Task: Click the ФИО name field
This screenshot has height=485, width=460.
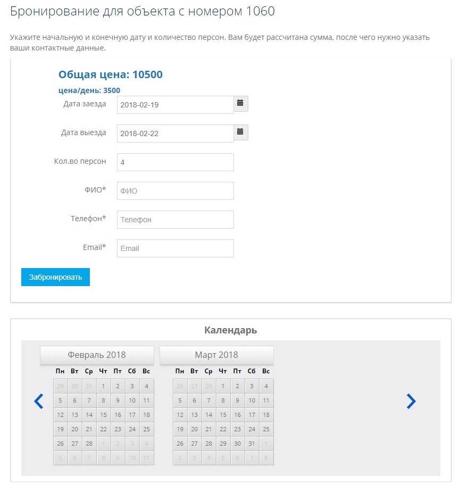Action: tap(175, 191)
